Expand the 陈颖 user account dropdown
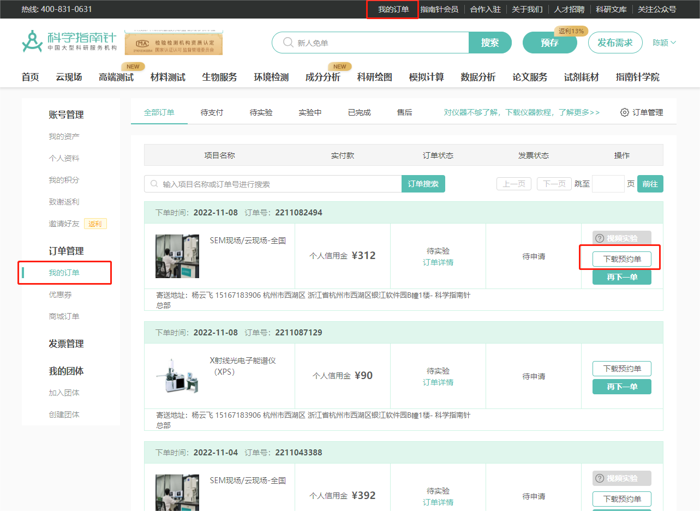Image resolution: width=700 pixels, height=511 pixels. pyautogui.click(x=664, y=43)
